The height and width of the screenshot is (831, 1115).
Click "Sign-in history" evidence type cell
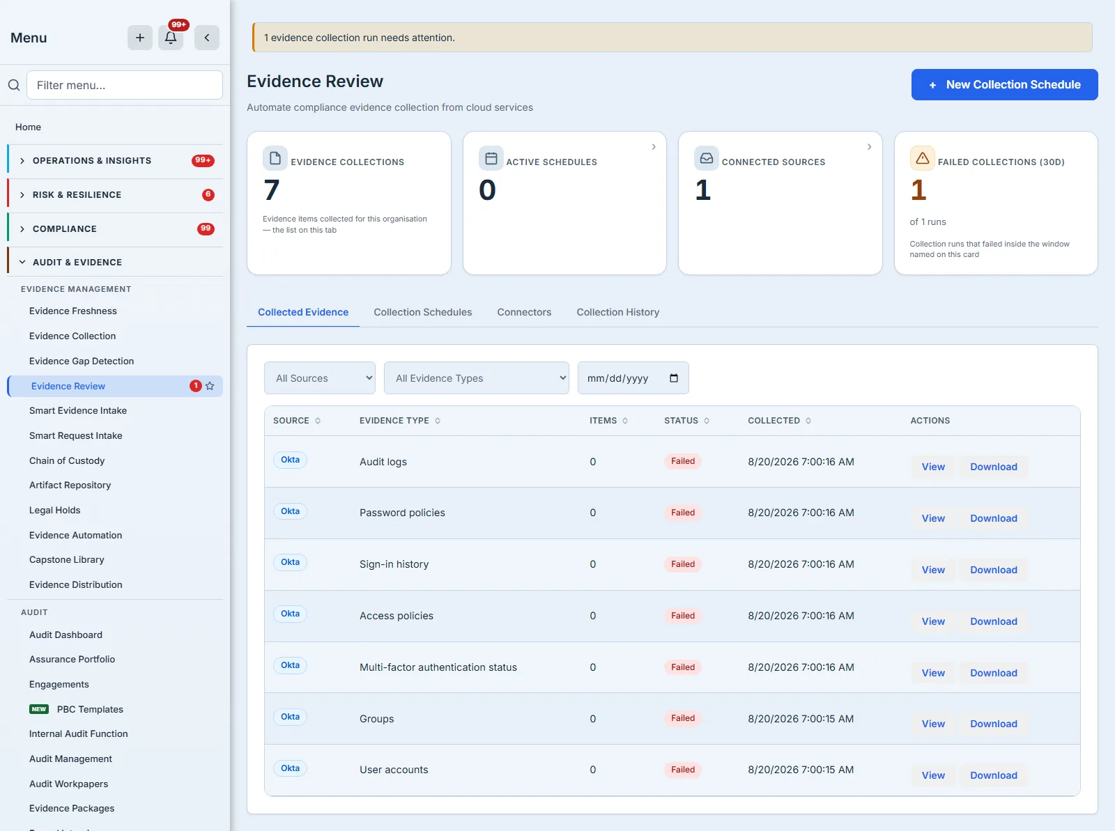pos(394,564)
